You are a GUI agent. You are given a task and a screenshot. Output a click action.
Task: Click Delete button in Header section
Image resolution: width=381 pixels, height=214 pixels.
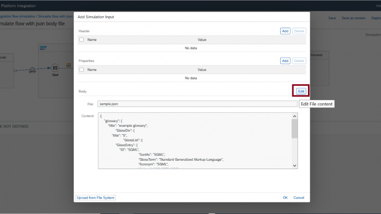click(299, 31)
